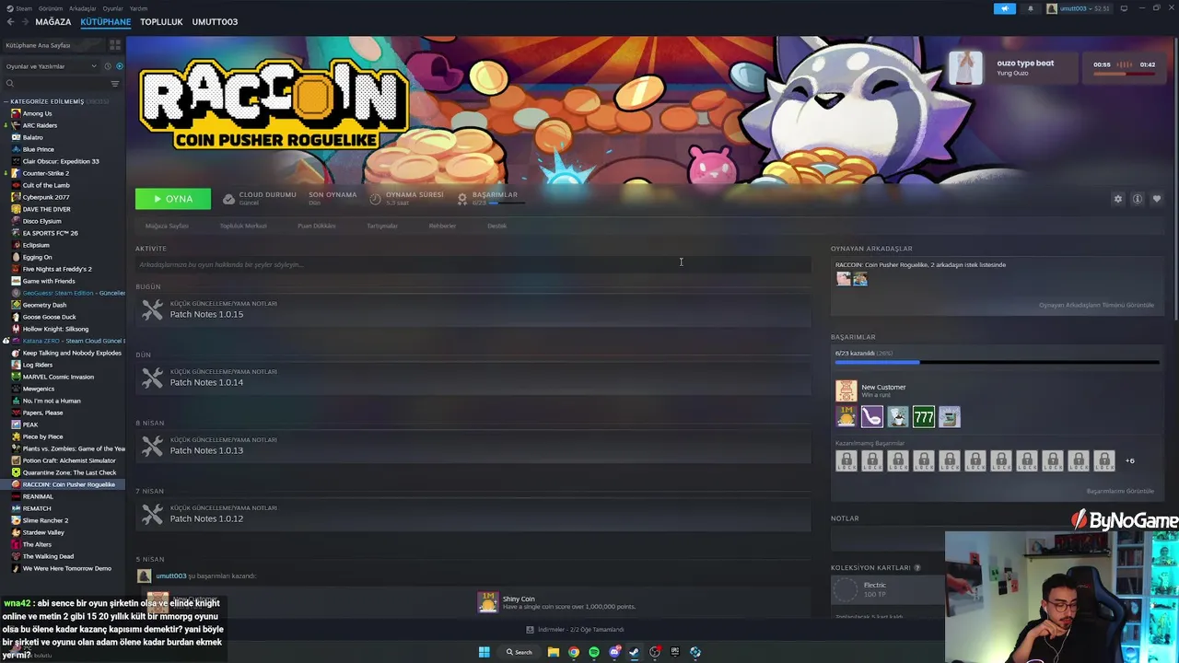
Task: Expand the umutt003 account dropdown
Action: 1078,8
